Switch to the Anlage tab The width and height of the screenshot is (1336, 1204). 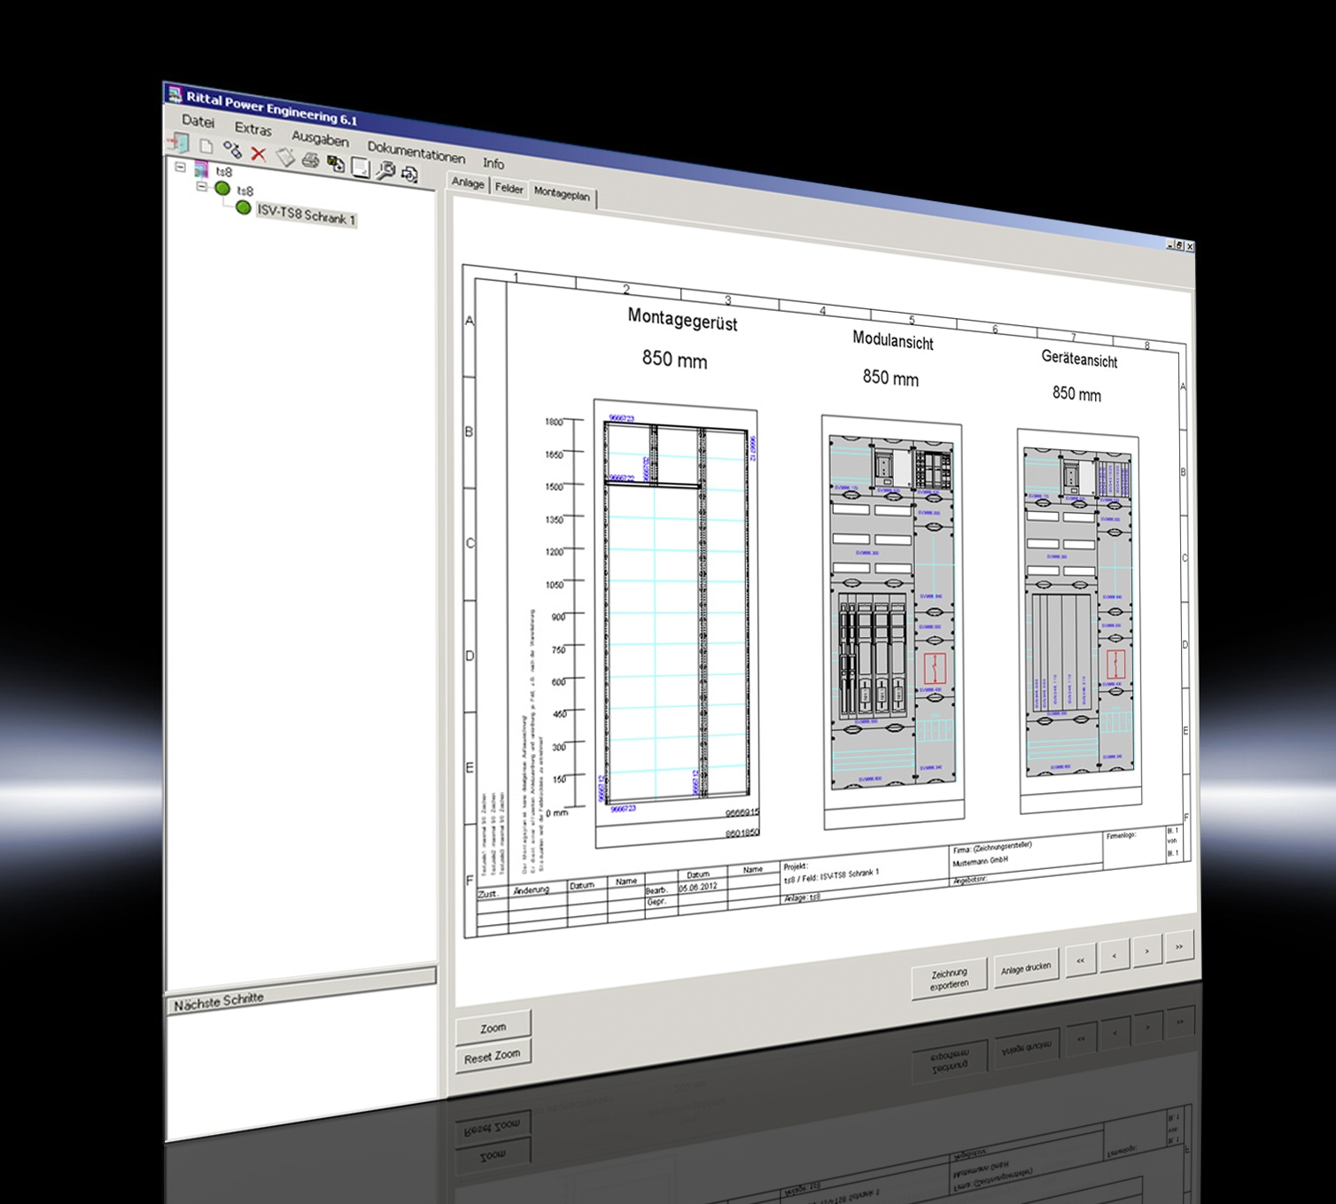468,183
